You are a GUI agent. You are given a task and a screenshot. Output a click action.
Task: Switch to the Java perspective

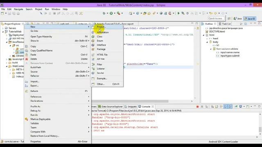click(237, 18)
